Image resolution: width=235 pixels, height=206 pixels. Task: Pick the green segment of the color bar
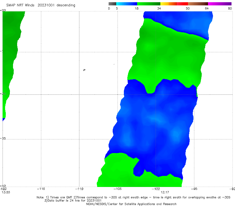[149, 4]
